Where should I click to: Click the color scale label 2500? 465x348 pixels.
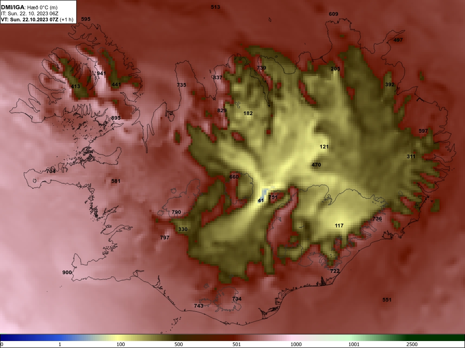click(x=412, y=344)
